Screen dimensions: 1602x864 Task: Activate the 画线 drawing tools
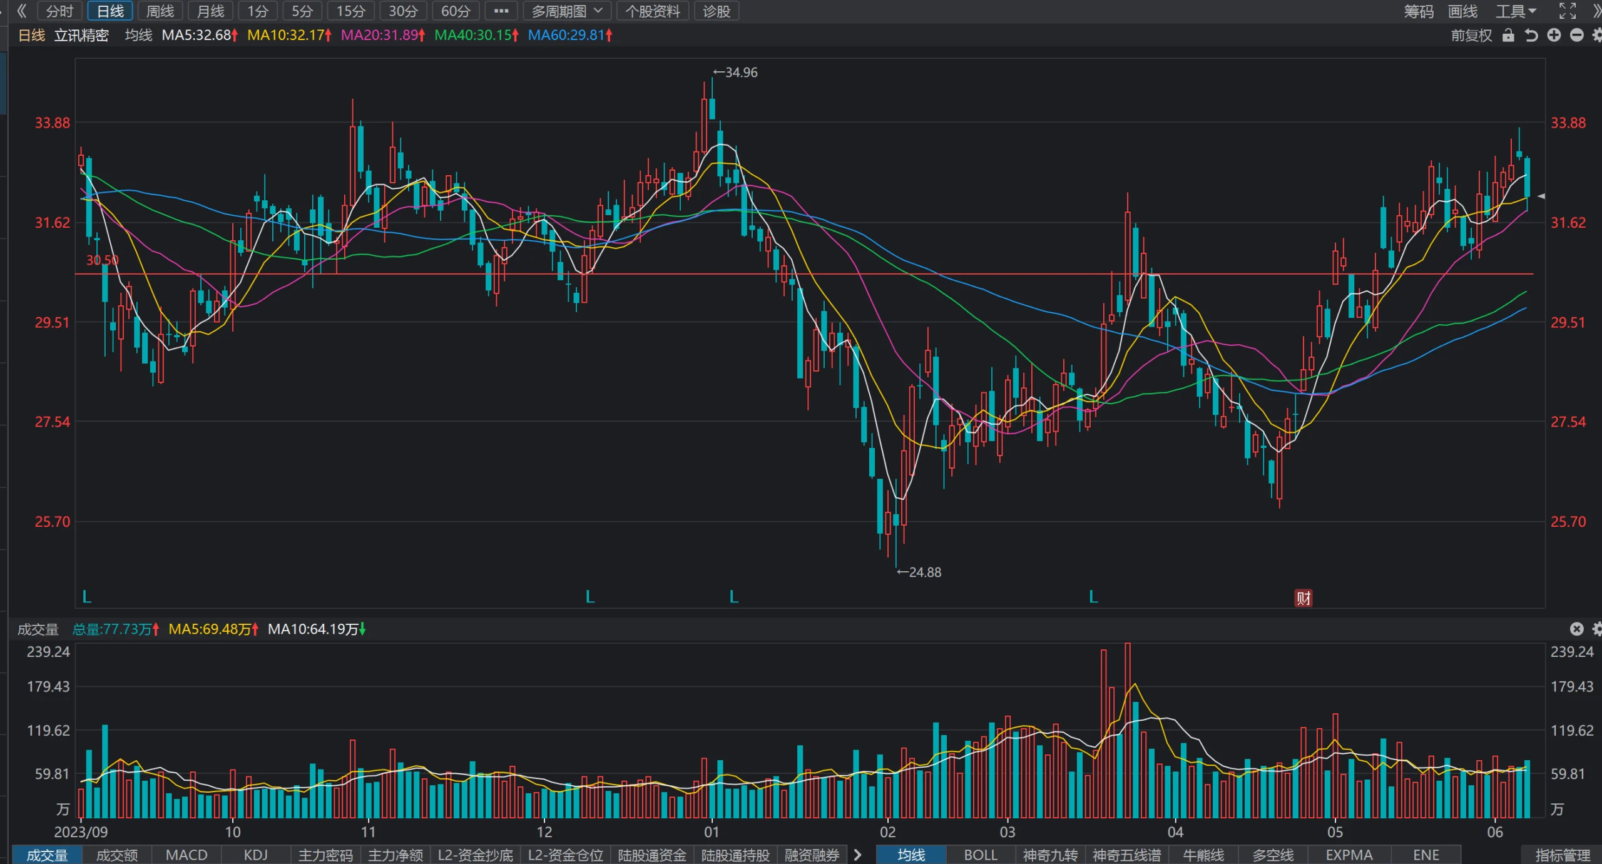click(x=1462, y=11)
